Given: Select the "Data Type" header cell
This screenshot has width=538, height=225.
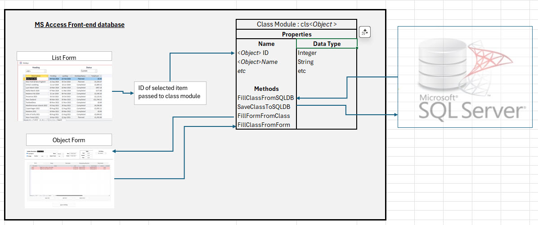Looking at the screenshot, I should click(x=327, y=44).
